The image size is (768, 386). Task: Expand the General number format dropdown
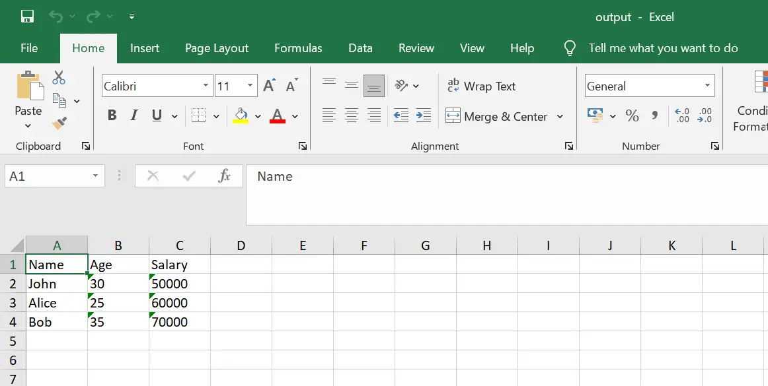pos(707,86)
